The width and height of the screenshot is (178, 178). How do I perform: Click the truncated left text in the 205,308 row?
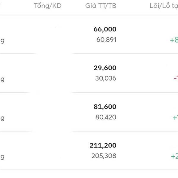(x=2, y=156)
